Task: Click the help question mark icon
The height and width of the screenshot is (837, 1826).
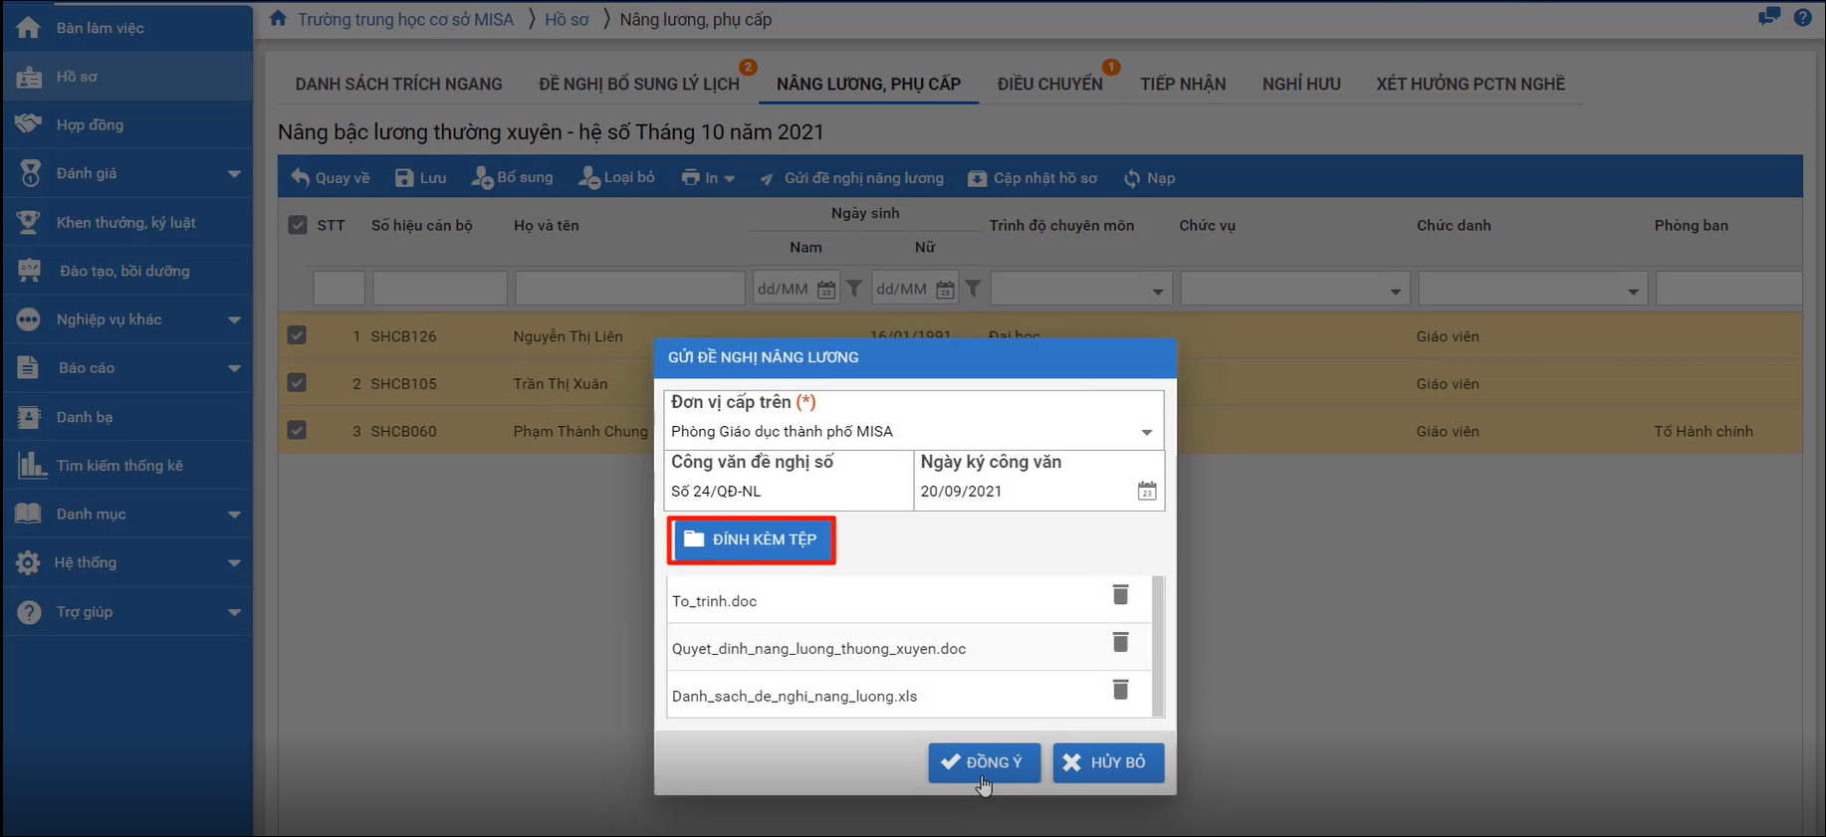Action: point(1802,17)
